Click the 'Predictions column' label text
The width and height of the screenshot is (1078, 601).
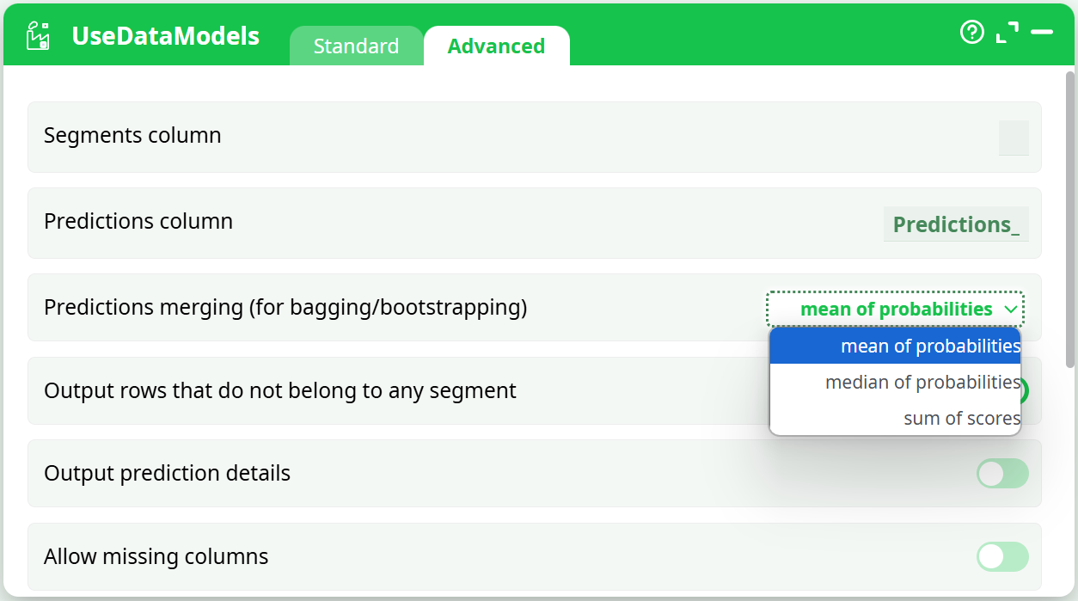(x=138, y=222)
